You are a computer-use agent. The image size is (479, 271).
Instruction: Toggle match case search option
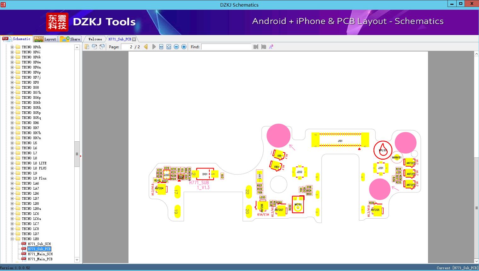tap(271, 47)
